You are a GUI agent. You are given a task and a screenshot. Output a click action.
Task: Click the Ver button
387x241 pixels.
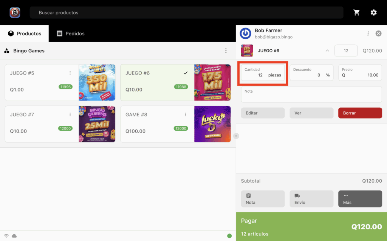(x=311, y=113)
